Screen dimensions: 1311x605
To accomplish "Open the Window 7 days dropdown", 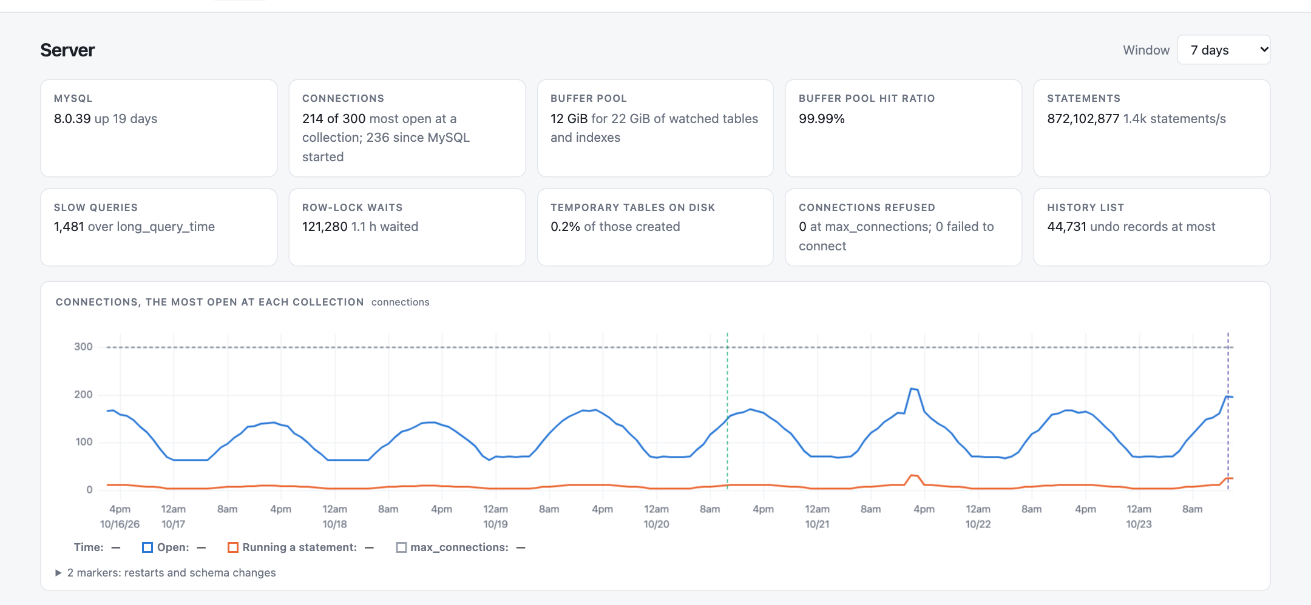I will pyautogui.click(x=1224, y=50).
